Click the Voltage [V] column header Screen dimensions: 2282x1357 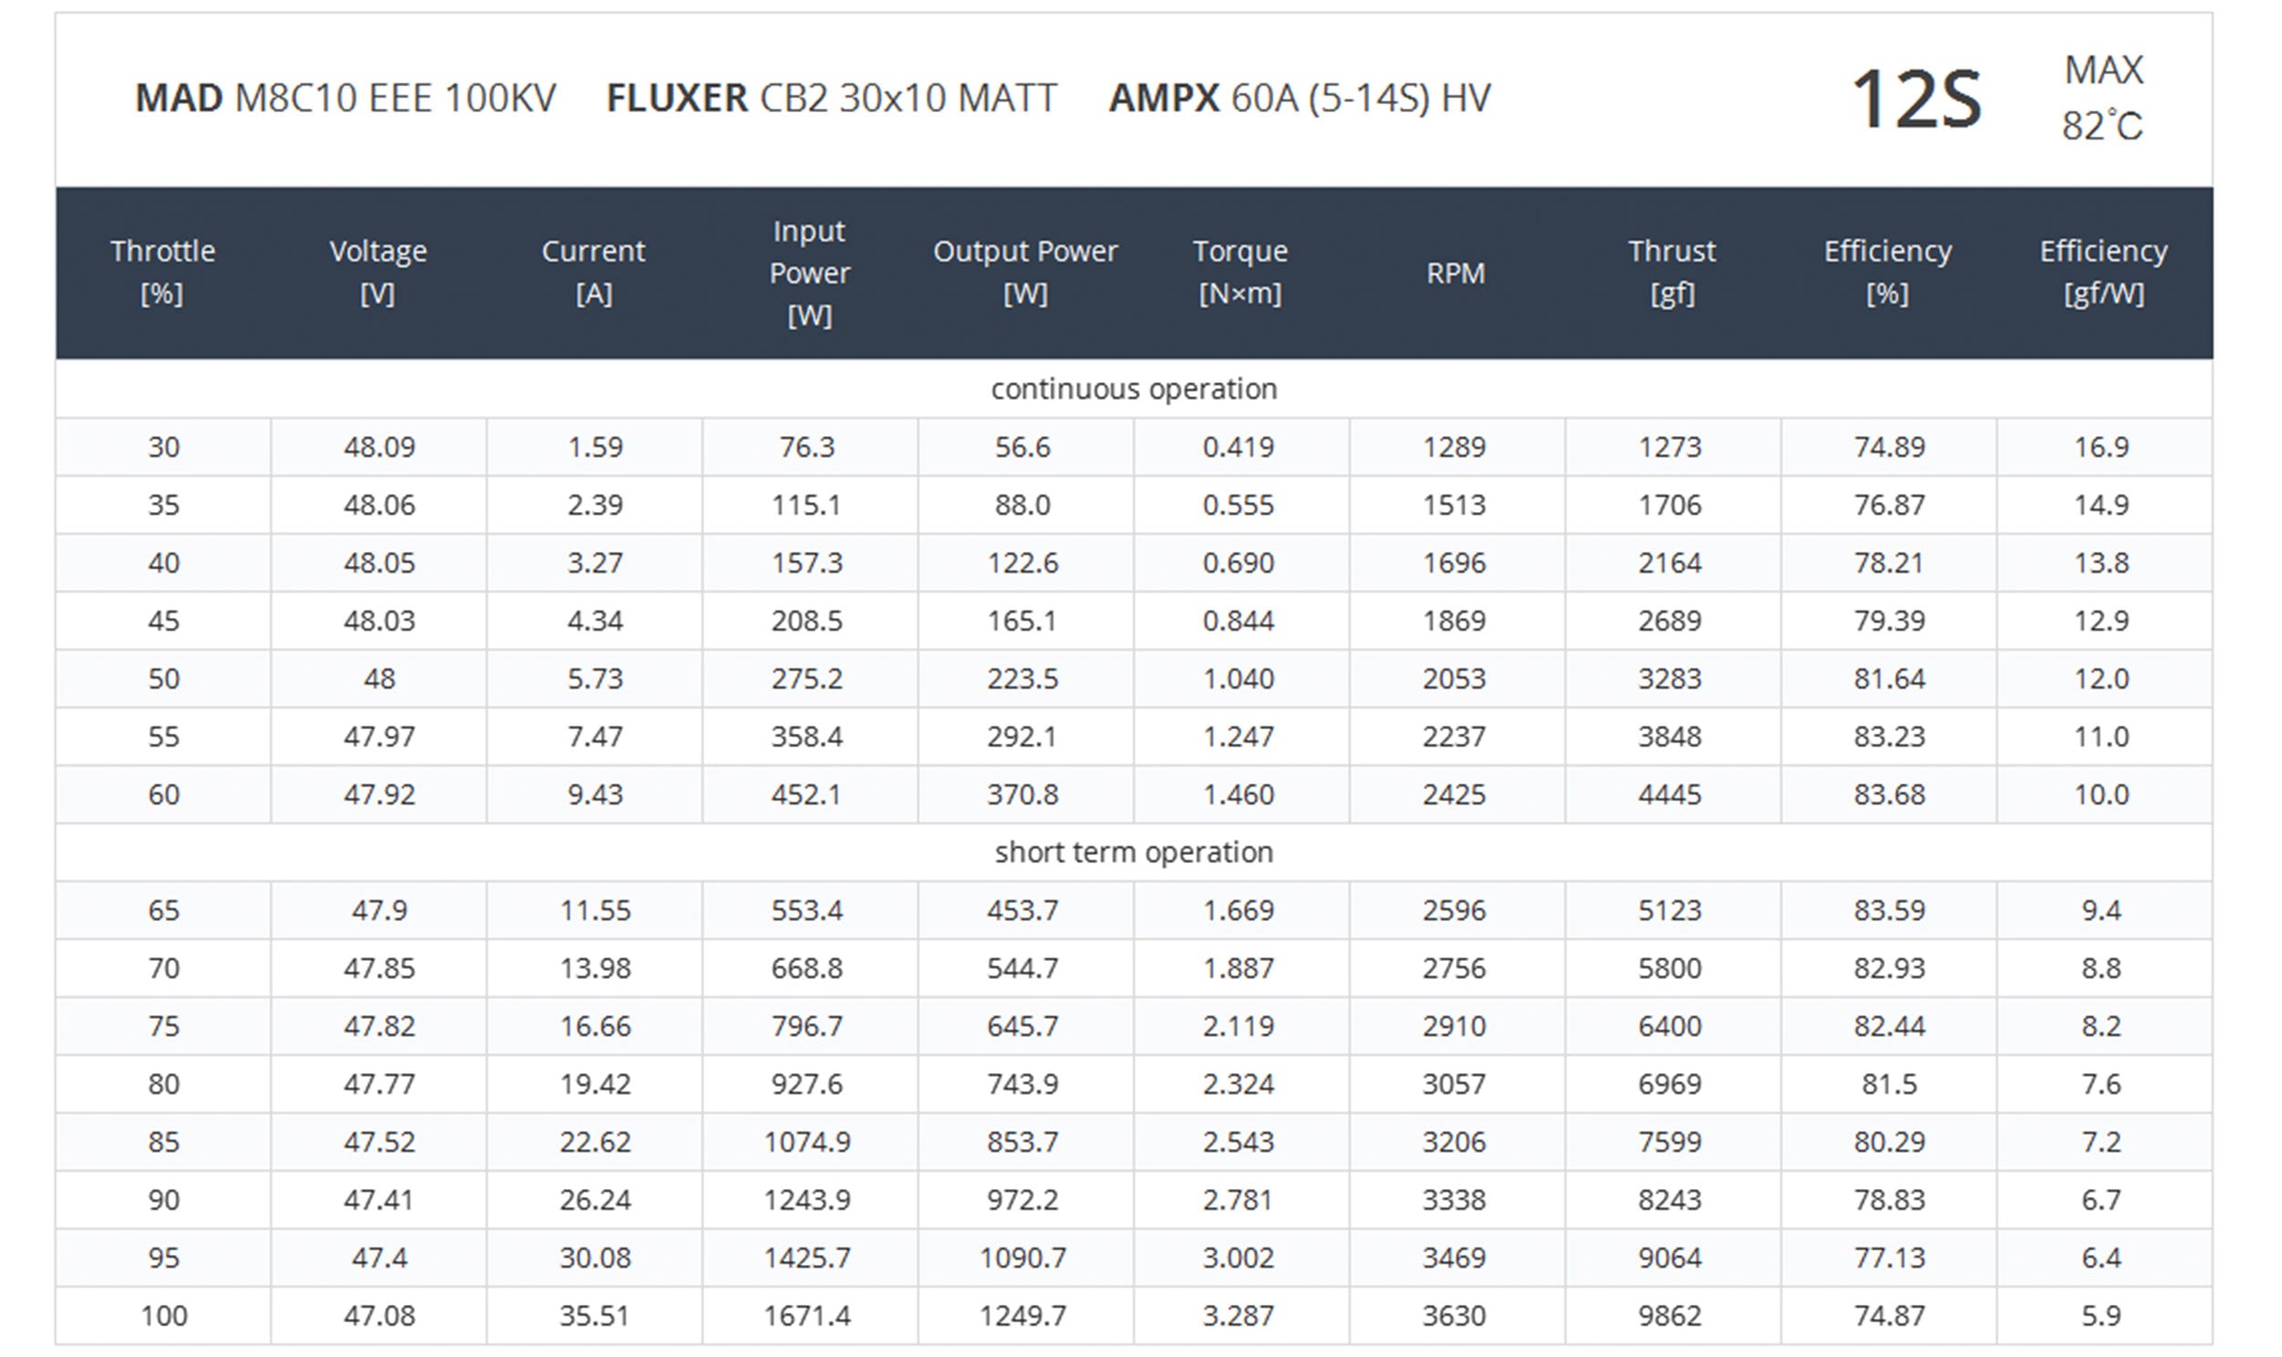click(x=378, y=272)
